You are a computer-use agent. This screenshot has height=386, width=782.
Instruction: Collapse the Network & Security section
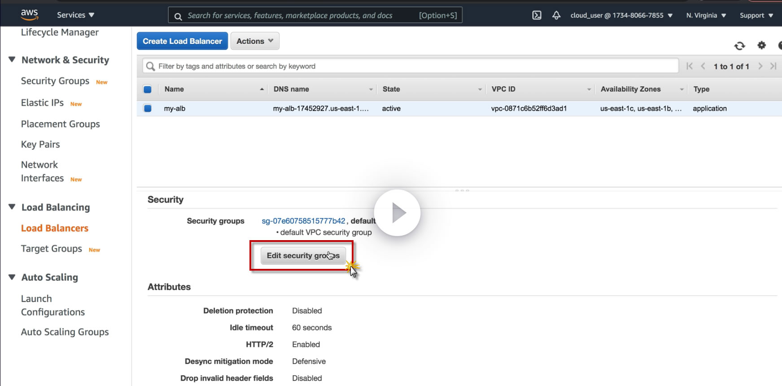pyautogui.click(x=12, y=60)
